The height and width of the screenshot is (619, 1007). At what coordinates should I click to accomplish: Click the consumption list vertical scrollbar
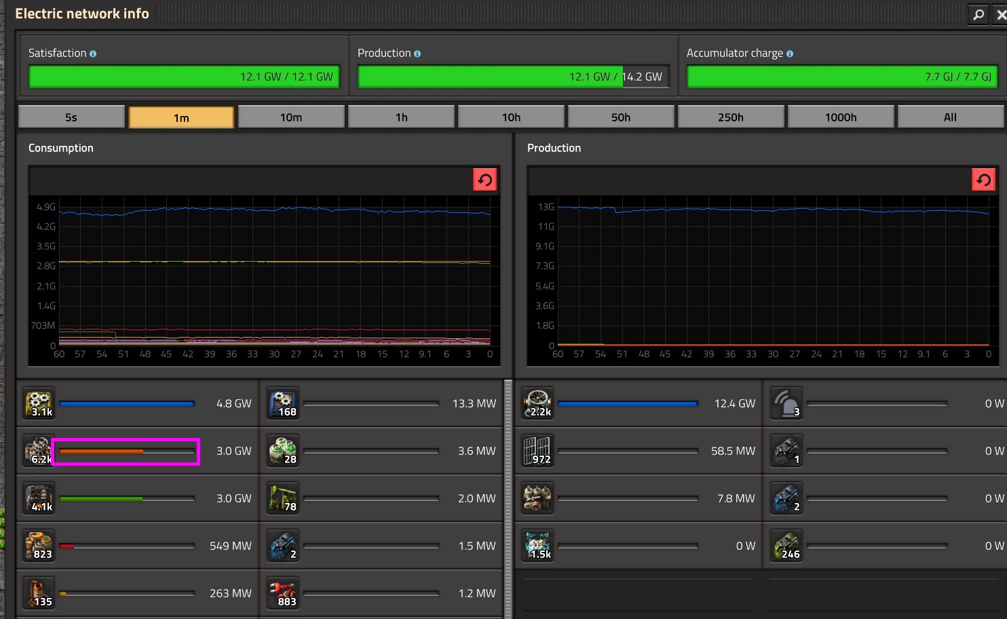coord(508,499)
